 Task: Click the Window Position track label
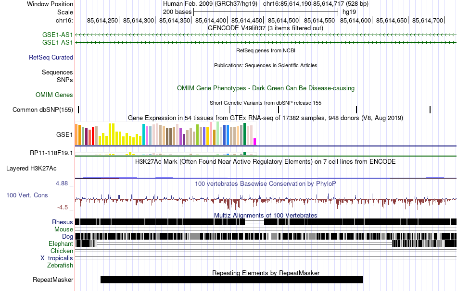point(50,4)
